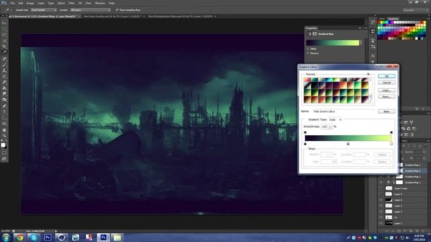431x242 pixels.
Task: Click the Save button in Gradient Editor
Action: [387, 97]
